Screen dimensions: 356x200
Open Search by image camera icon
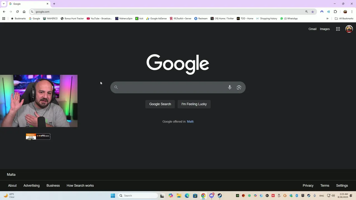click(x=239, y=87)
